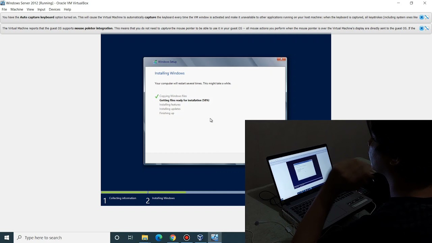Click the 'Collecting information' stage label
Screen dimensions: 432x243
coord(123,198)
